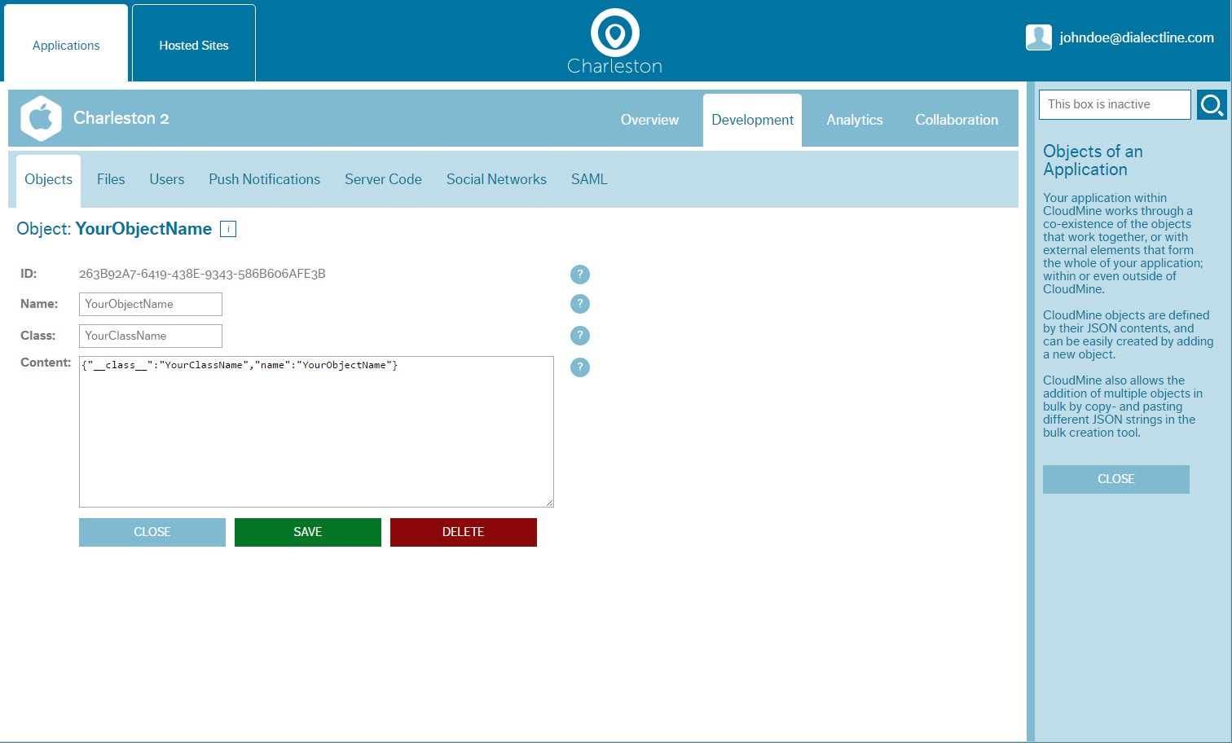Go to the Users sub-tab
1232x743 pixels.
click(167, 179)
